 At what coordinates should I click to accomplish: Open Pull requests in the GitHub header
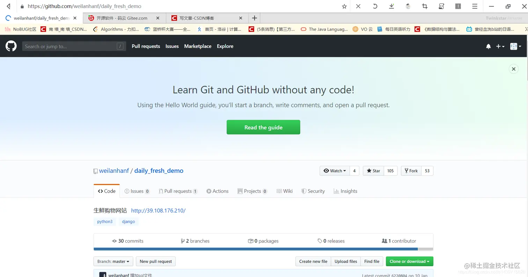pyautogui.click(x=146, y=46)
